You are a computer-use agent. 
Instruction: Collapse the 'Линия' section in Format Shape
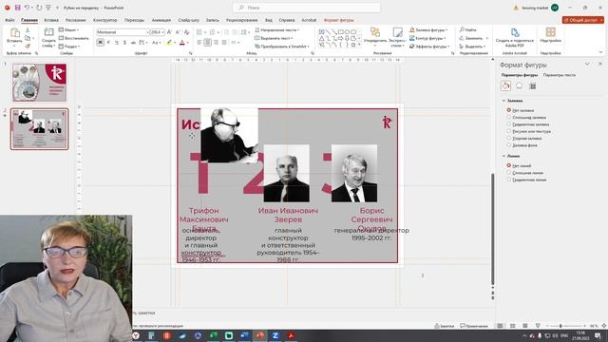pos(503,156)
